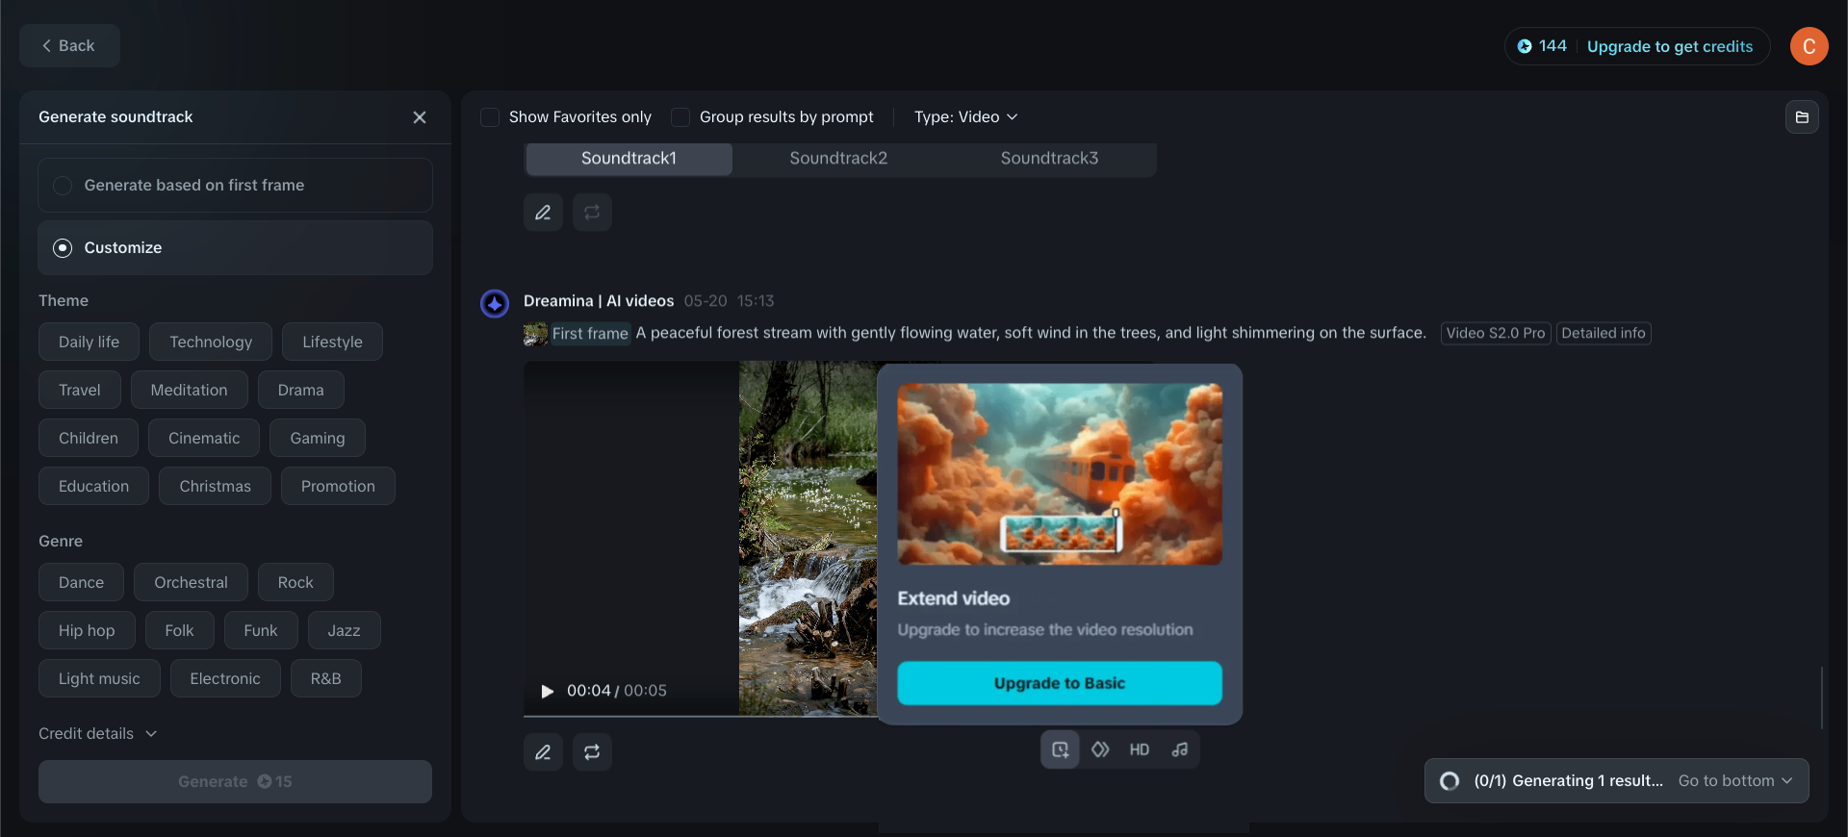Select the Travel theme

(79, 390)
